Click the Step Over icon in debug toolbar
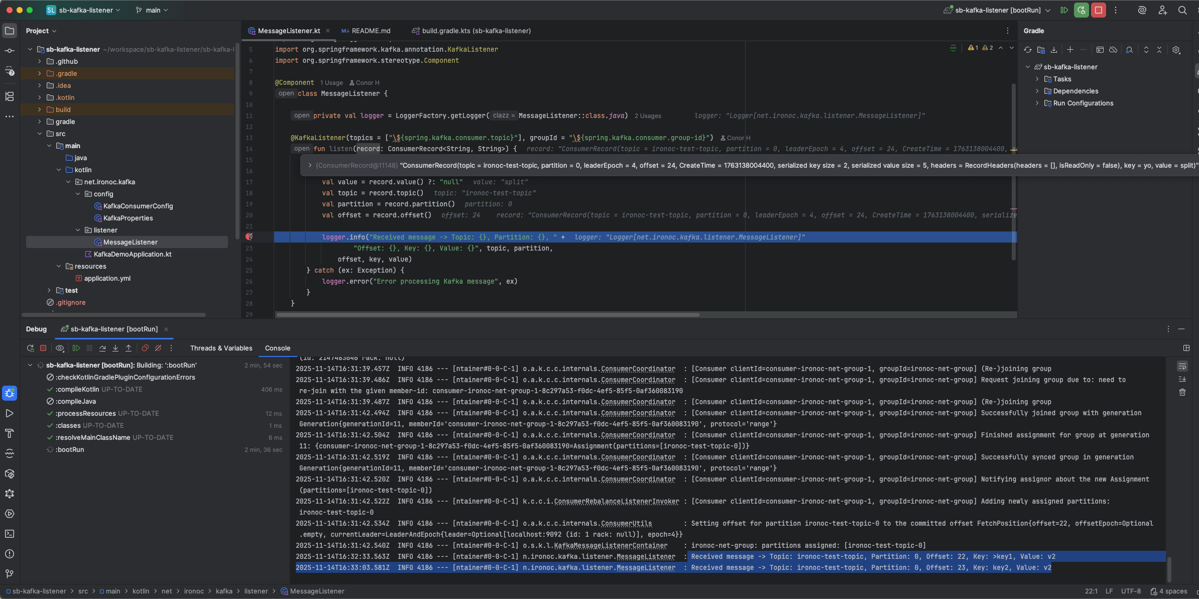Image resolution: width=1199 pixels, height=599 pixels. tap(102, 348)
